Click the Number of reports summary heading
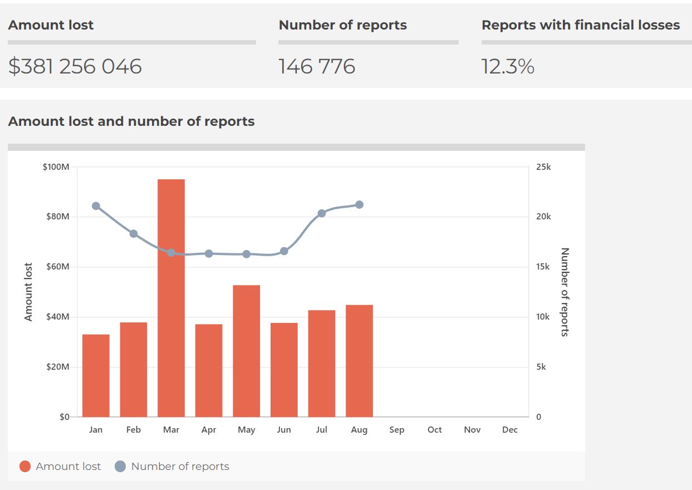 click(342, 25)
